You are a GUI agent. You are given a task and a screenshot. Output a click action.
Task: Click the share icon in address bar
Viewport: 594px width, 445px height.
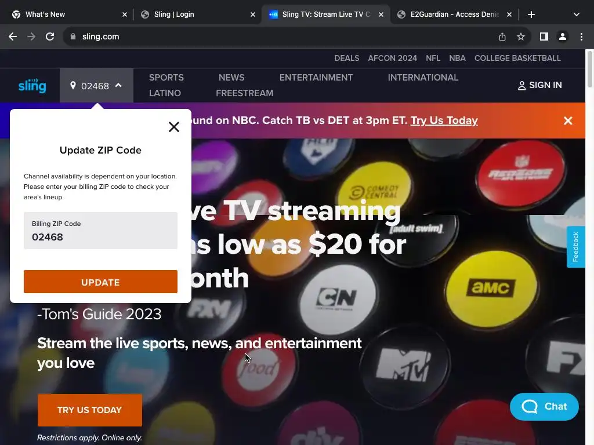(x=502, y=37)
